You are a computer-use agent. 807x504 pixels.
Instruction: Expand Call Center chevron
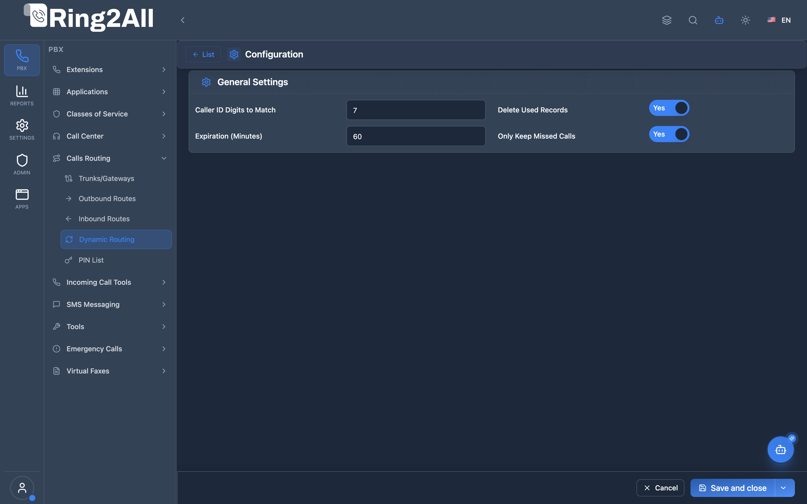tap(164, 136)
